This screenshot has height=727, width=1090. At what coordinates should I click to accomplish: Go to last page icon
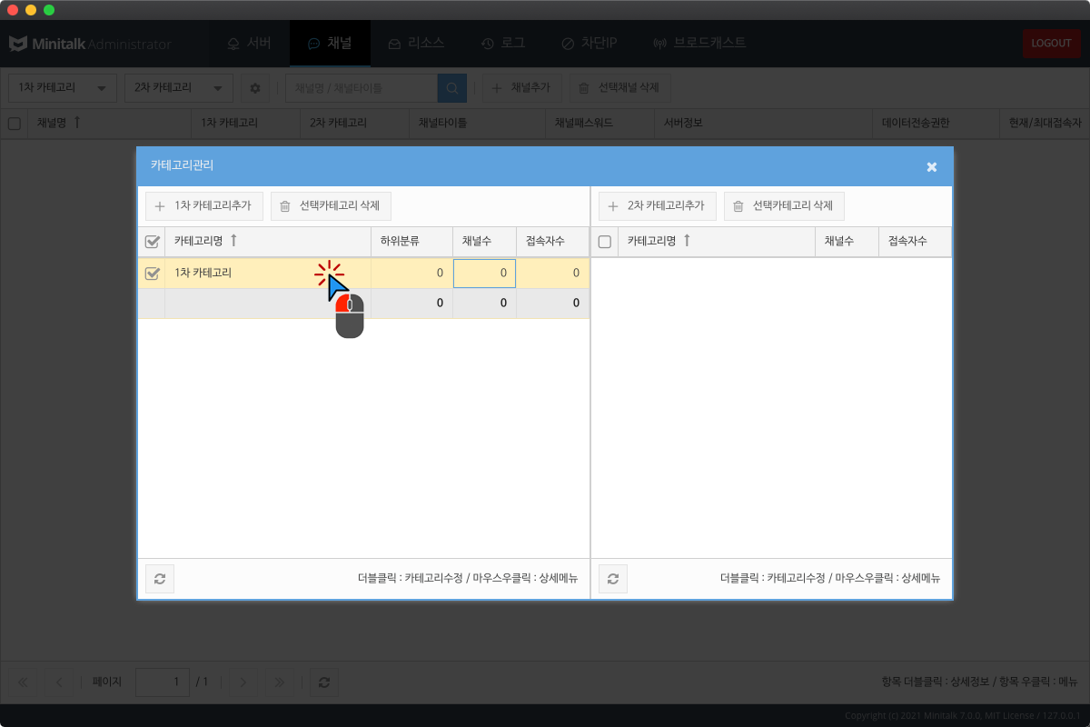[x=279, y=682]
